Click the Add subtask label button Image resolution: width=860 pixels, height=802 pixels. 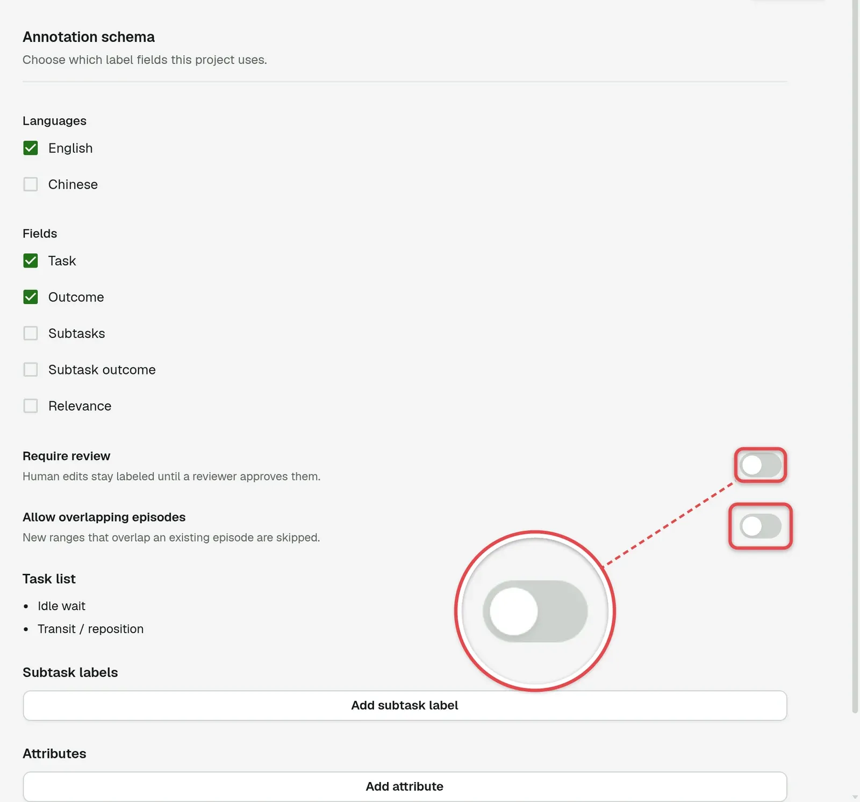click(405, 705)
